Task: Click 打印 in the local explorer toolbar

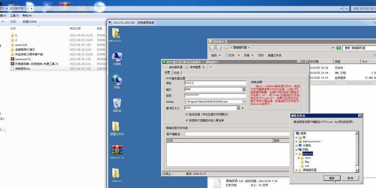Action: [x=13, y=22]
